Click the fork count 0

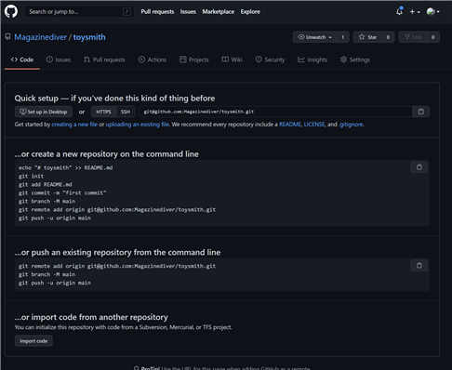pos(433,37)
